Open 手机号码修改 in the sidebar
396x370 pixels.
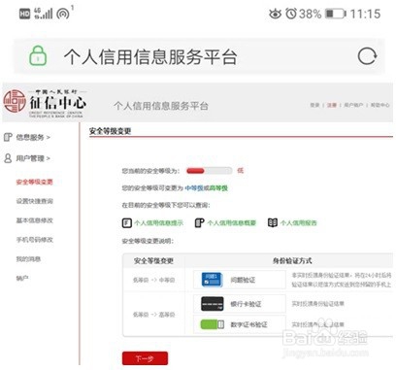35,240
